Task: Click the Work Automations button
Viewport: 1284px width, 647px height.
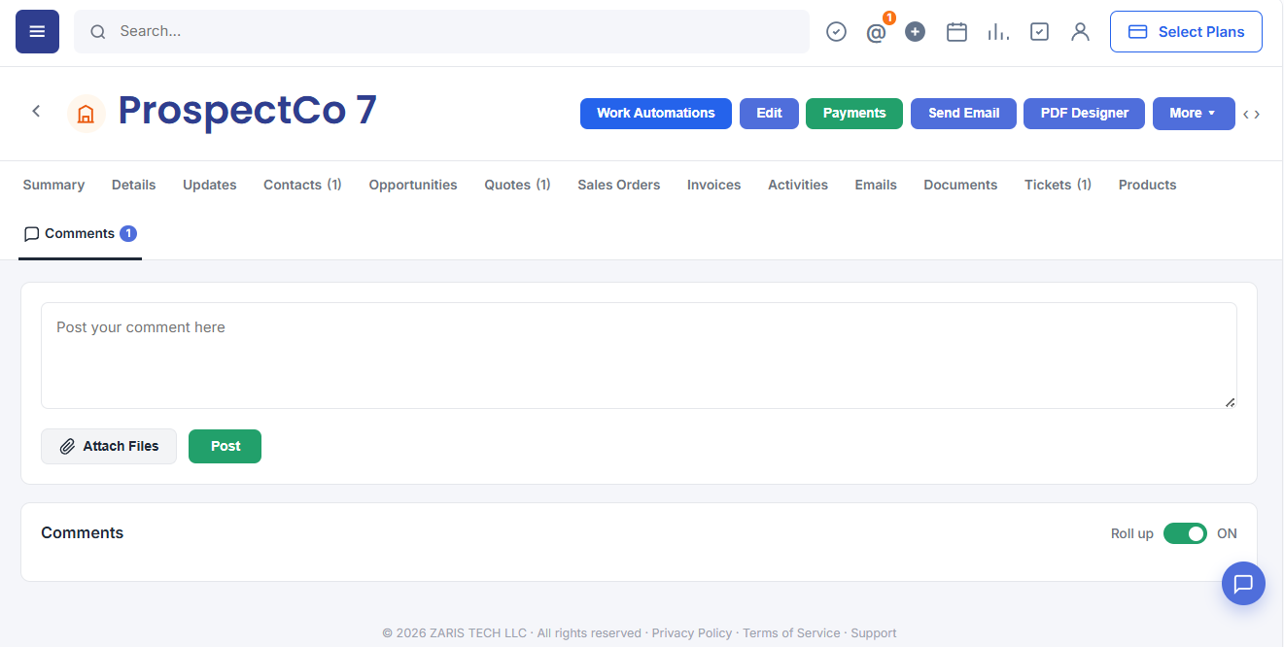Action: (656, 114)
